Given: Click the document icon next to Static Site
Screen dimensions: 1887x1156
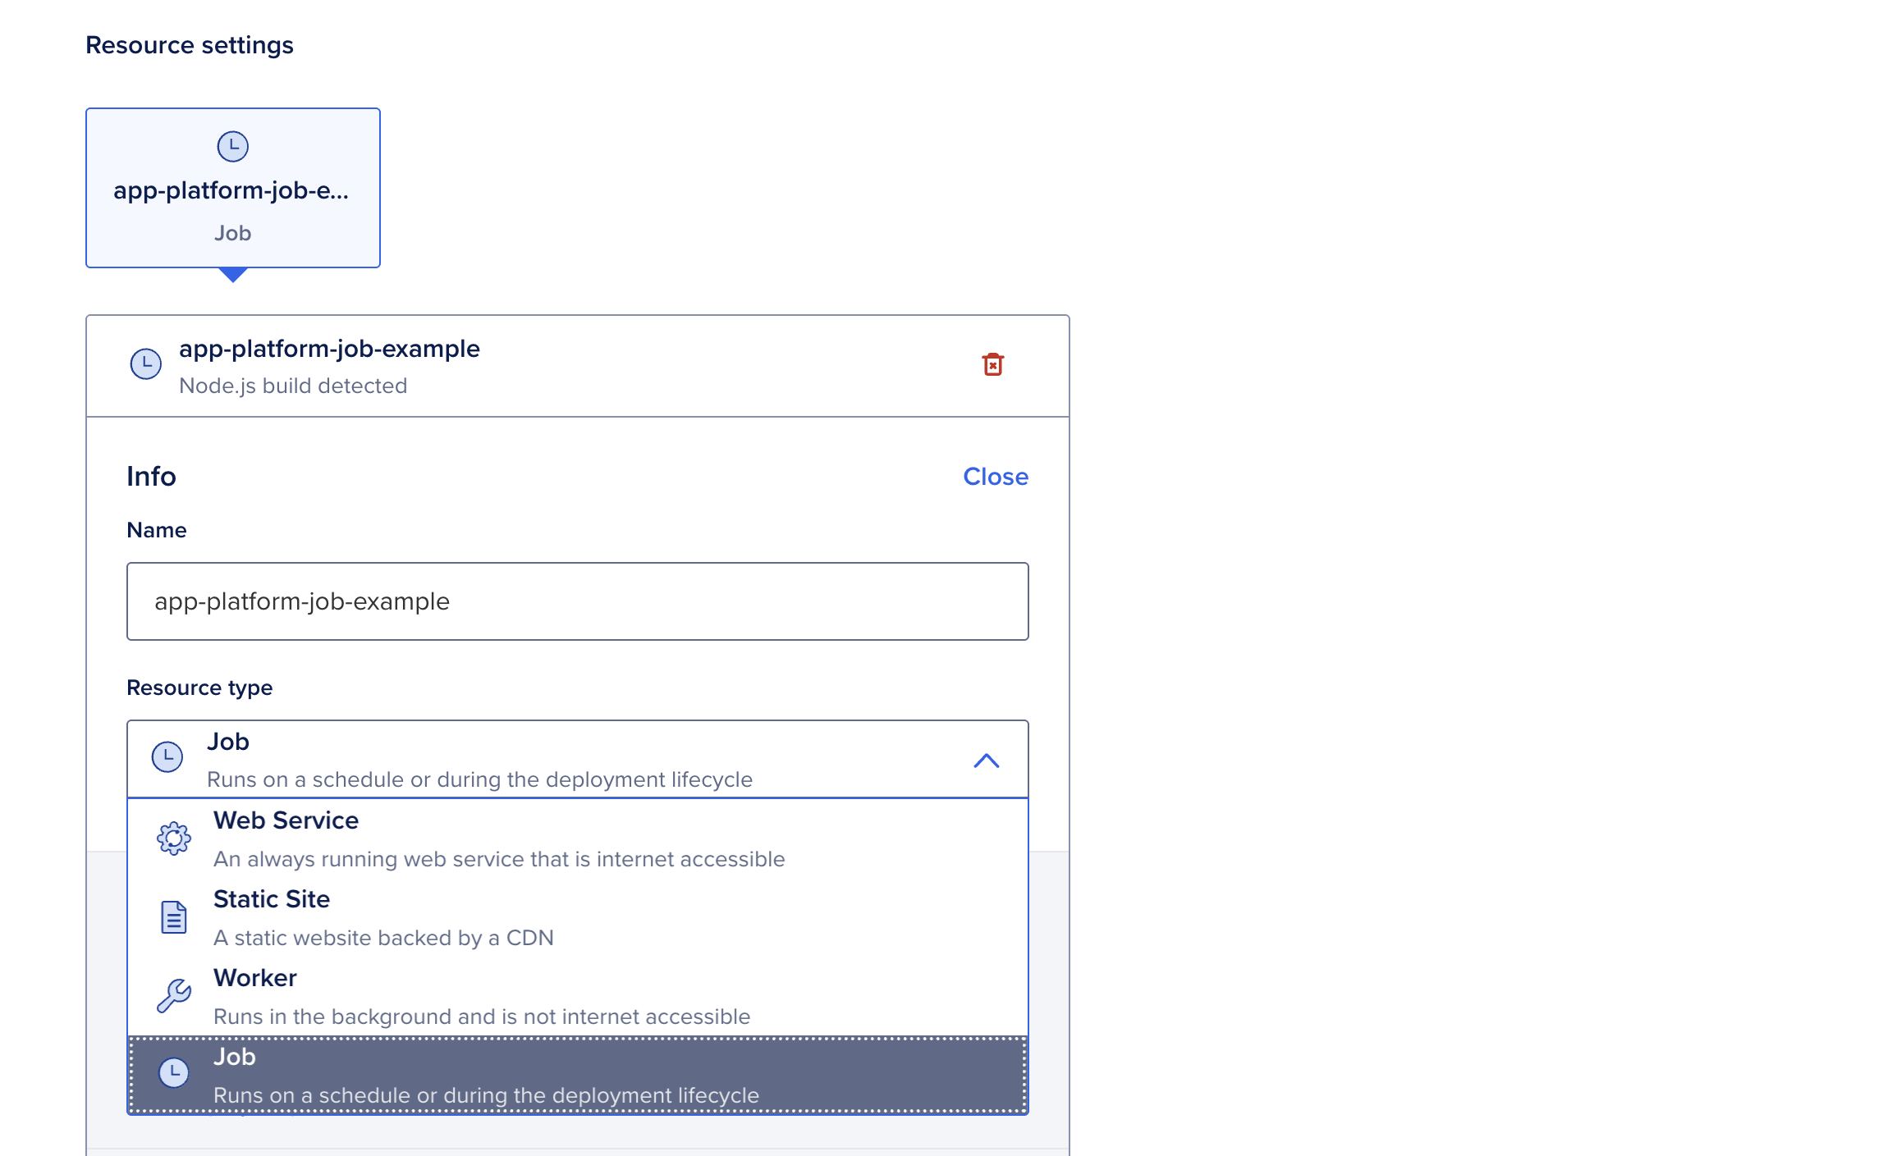Looking at the screenshot, I should (172, 916).
